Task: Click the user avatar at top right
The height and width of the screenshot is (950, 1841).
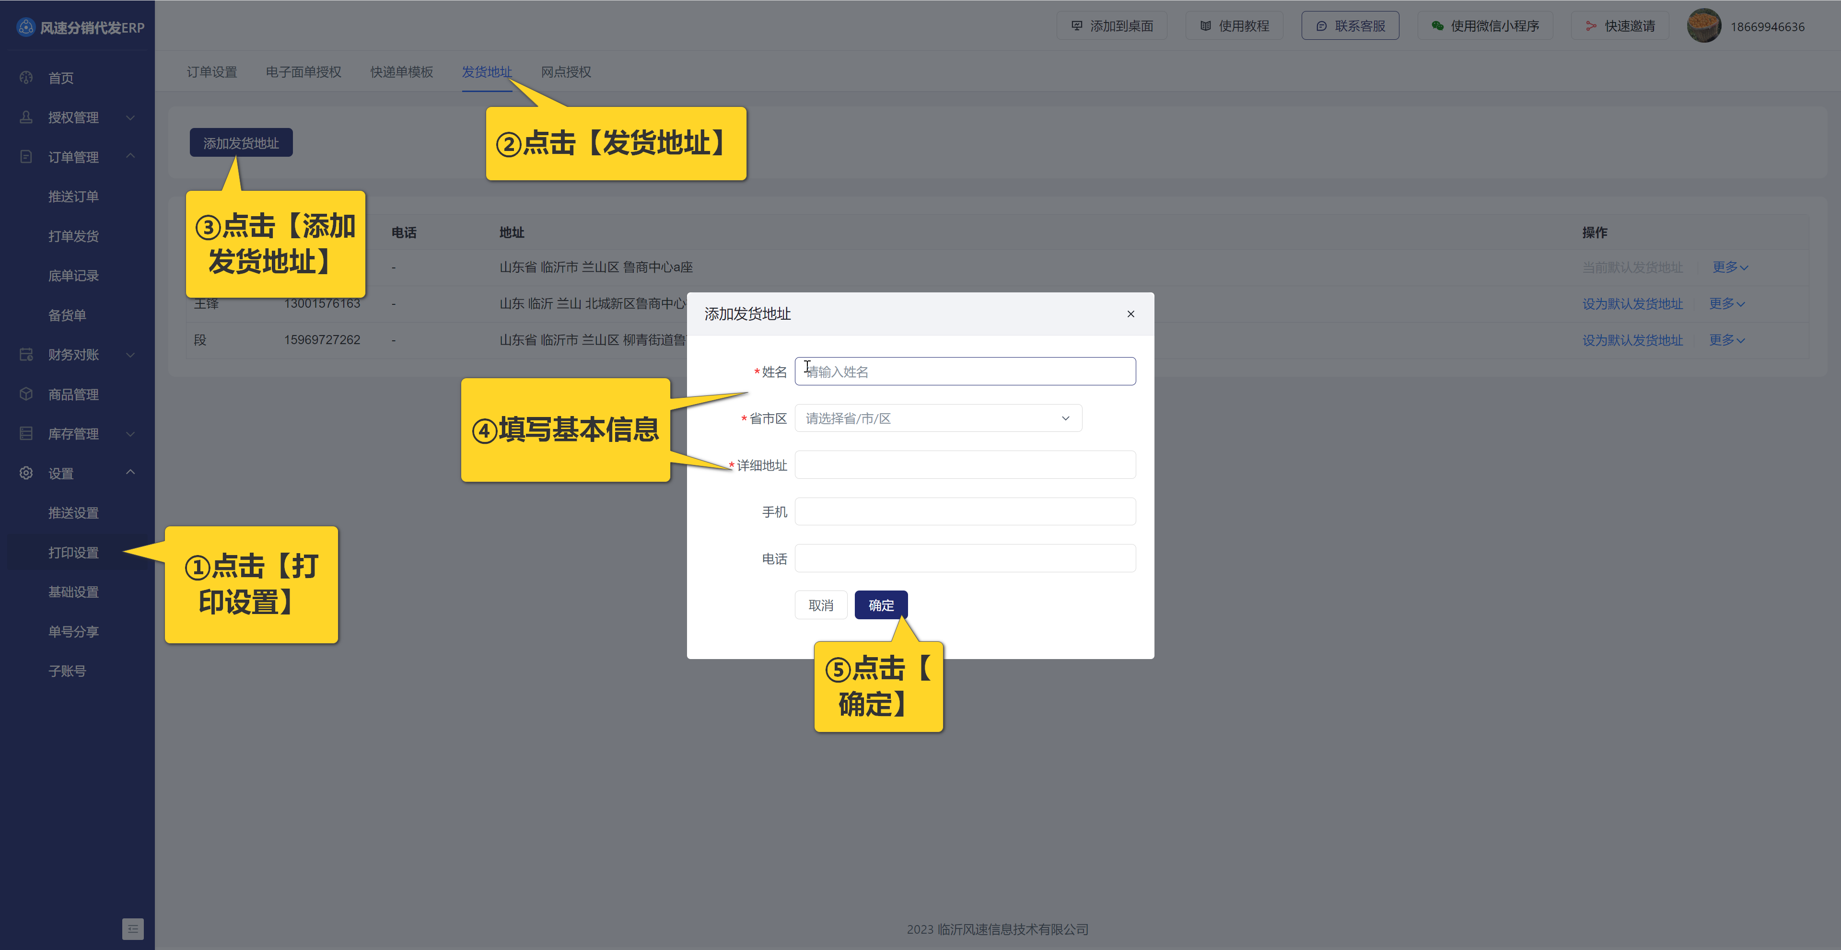Action: pos(1703,26)
